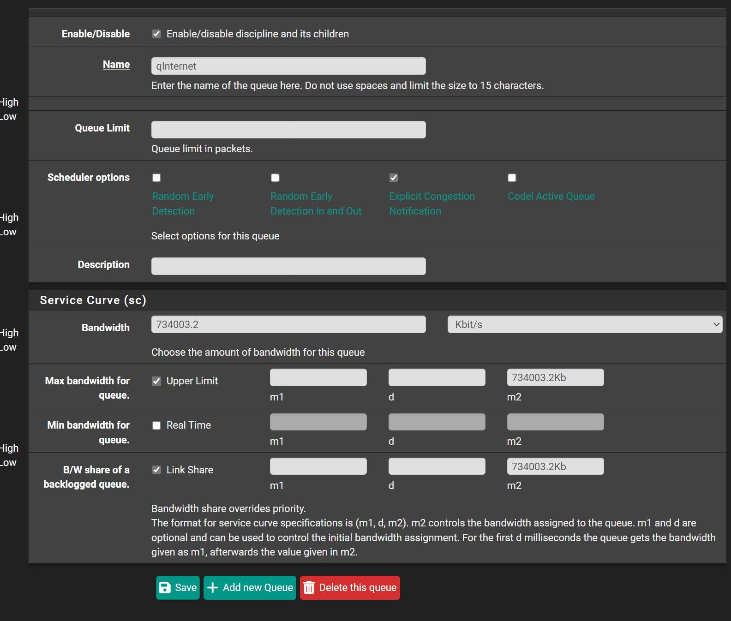This screenshot has width=731, height=621.
Task: Click the Name field containing qInternet
Action: click(288, 66)
